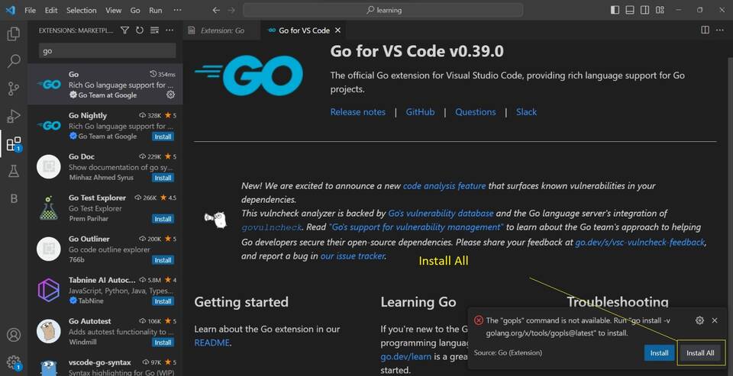
Task: Open editor more actions ellipsis
Action: tap(721, 31)
